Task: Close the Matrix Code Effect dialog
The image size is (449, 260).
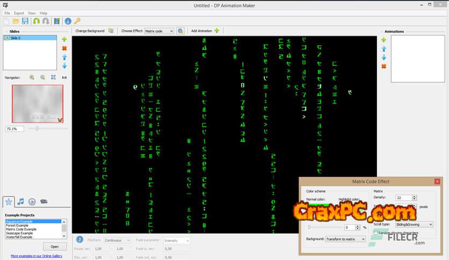Action: tap(437, 182)
